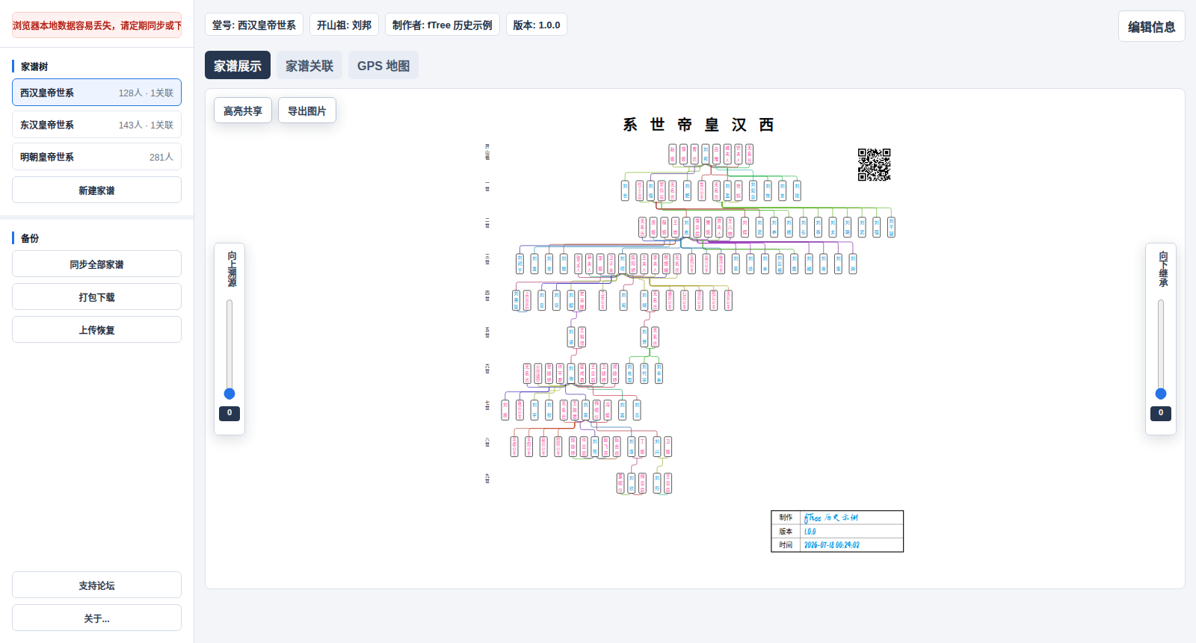
Task: Click the 家谱树 section heading
Action: (34, 66)
